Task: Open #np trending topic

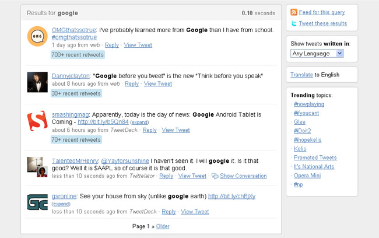Action: click(x=299, y=184)
